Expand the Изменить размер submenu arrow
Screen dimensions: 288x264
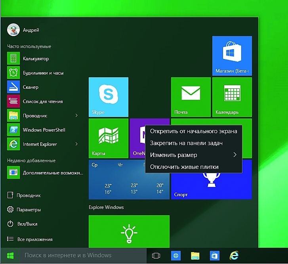point(235,155)
